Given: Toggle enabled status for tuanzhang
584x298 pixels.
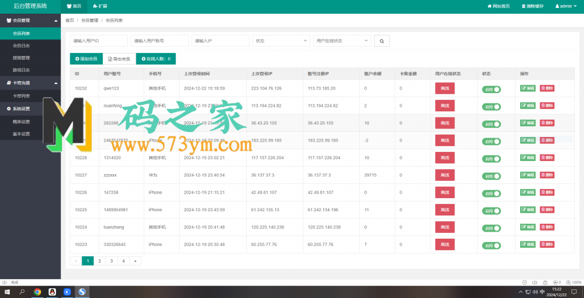Looking at the screenshot, I should coord(491,228).
